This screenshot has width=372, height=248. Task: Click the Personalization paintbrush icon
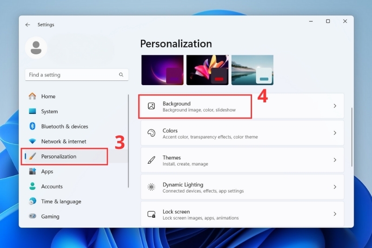tap(32, 156)
